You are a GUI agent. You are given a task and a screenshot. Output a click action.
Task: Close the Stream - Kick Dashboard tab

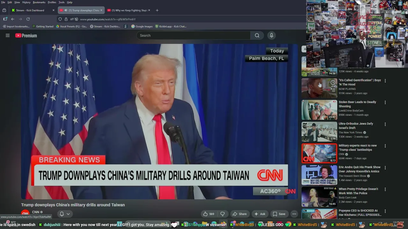pos(54,10)
